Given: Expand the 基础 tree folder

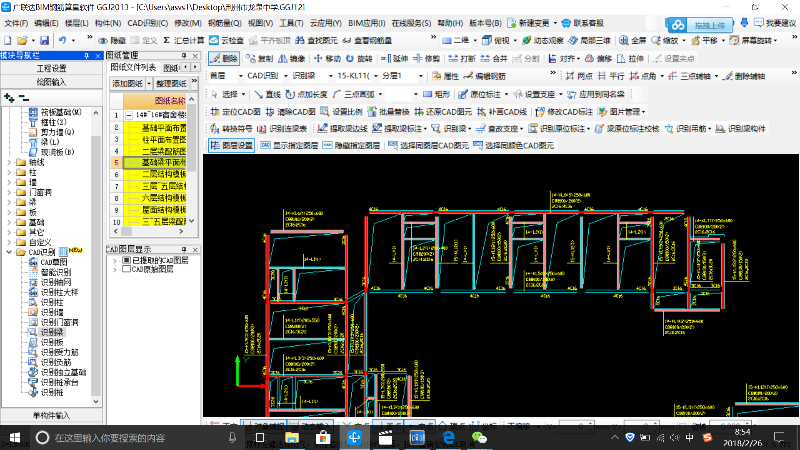Looking at the screenshot, I should pos(9,222).
